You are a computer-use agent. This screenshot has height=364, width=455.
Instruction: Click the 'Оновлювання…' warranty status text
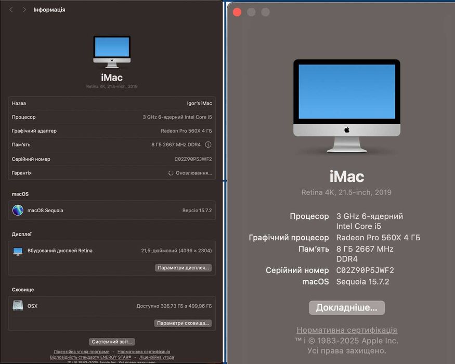click(x=194, y=173)
